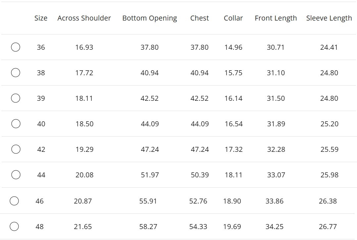Click the Bottom Opening column header
This screenshot has width=357, height=240.
tap(150, 18)
